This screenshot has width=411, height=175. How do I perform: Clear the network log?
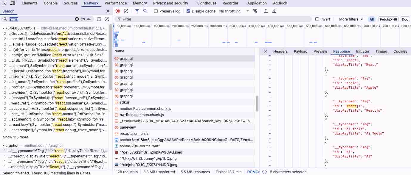pos(126,11)
